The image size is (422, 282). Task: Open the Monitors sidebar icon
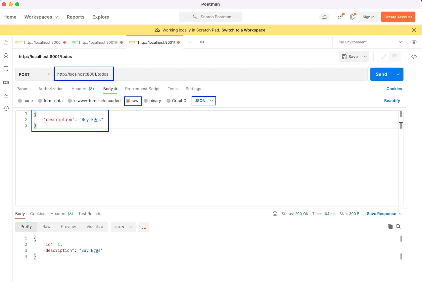6,95
